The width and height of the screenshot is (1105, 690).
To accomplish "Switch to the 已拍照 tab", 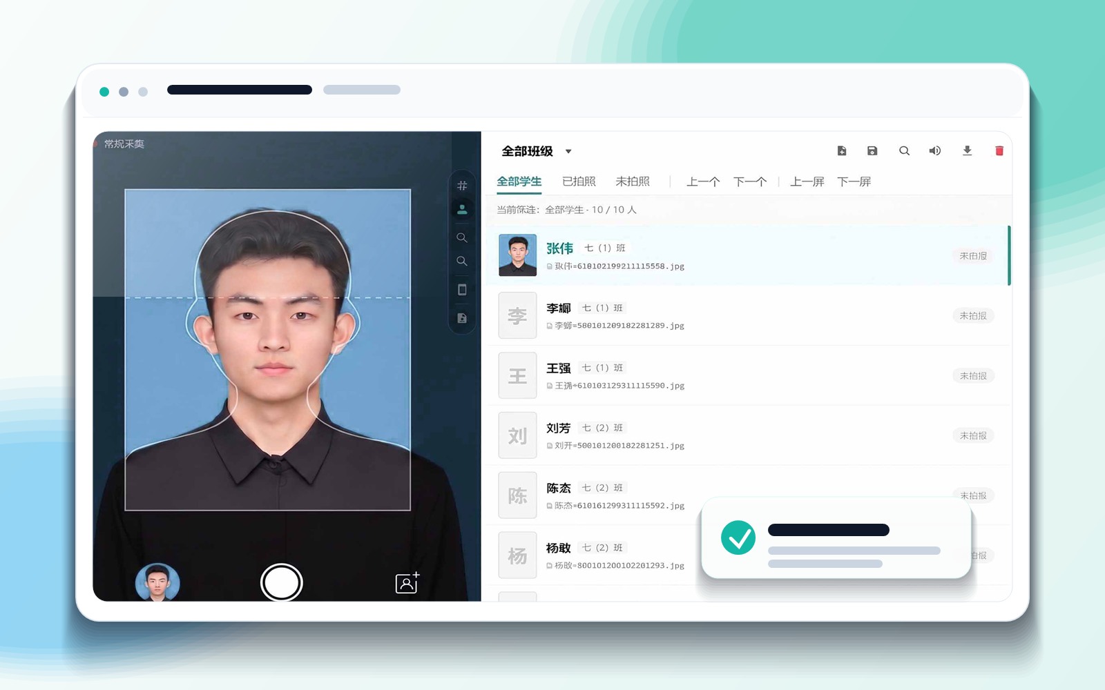I will 579,181.
